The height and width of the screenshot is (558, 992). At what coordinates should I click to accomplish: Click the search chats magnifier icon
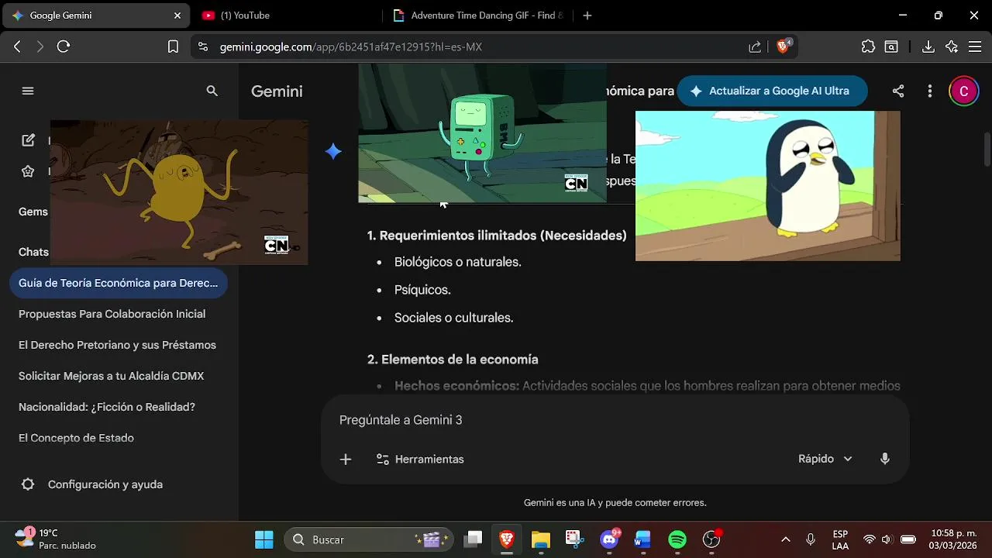[212, 91]
